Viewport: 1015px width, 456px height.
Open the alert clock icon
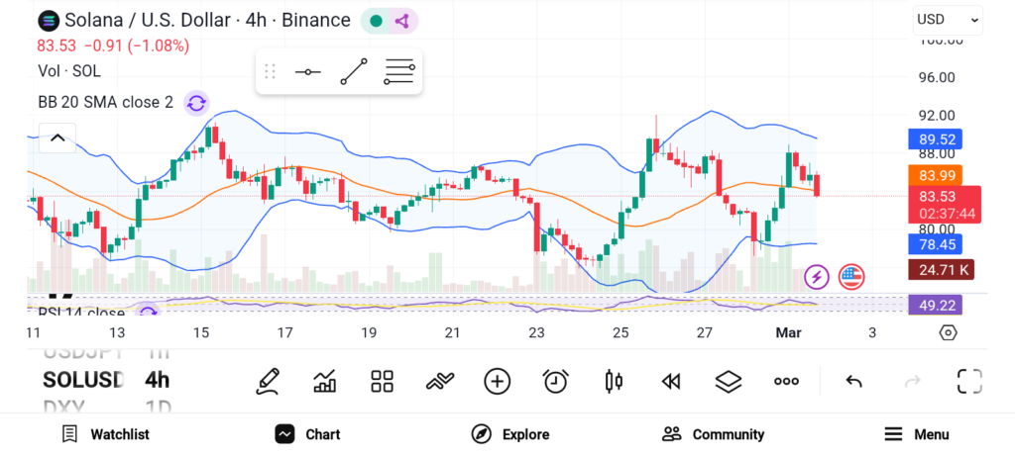pos(555,381)
